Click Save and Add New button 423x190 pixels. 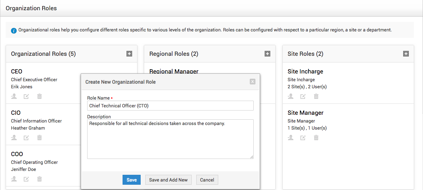(168, 180)
